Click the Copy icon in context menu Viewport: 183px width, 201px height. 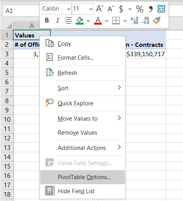point(50,43)
